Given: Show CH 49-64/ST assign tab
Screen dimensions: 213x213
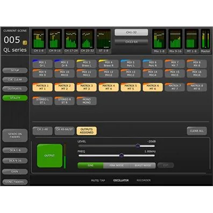Looking at the screenshot, I should point(65,131).
